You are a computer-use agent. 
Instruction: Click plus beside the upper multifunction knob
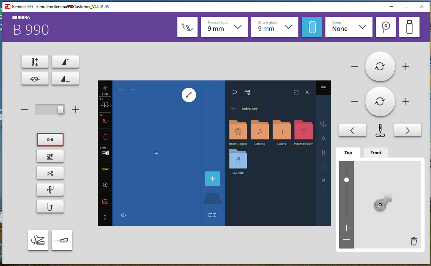(406, 66)
